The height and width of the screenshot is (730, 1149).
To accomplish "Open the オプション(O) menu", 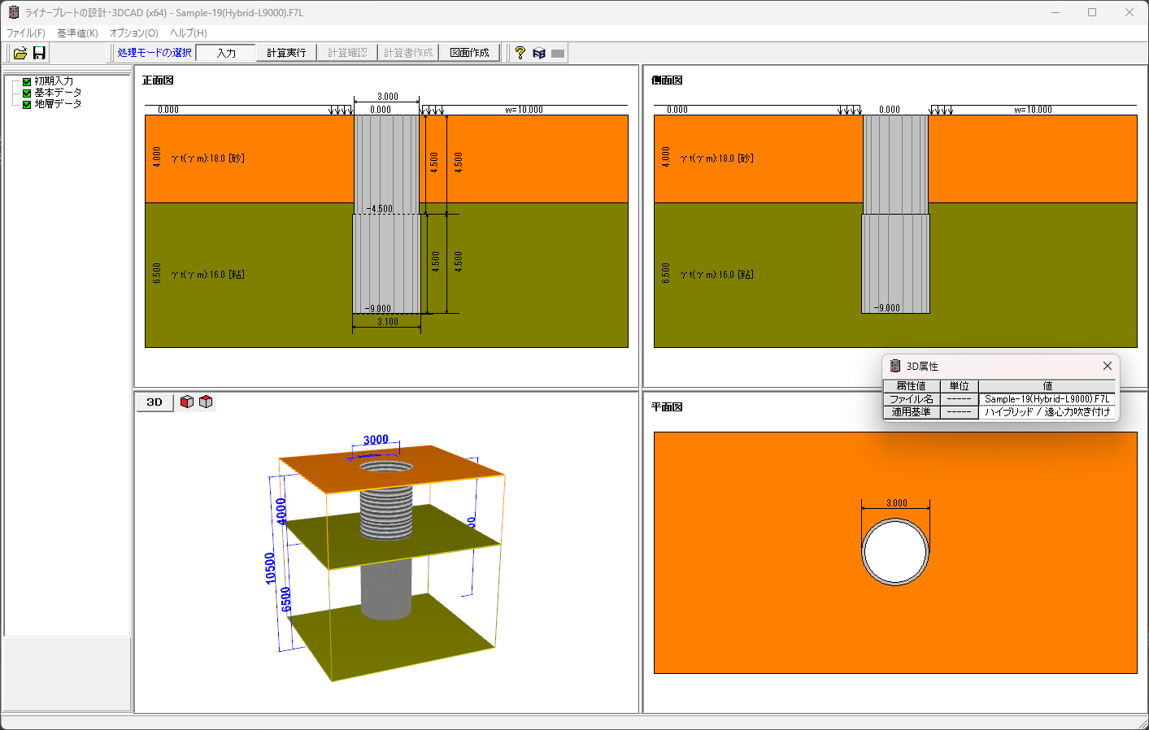I will [133, 33].
